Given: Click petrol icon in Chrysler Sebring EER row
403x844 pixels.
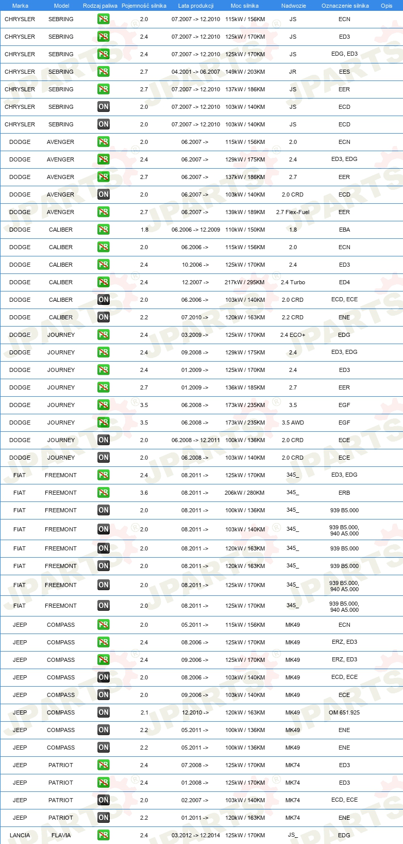Looking at the screenshot, I should 104,89.
